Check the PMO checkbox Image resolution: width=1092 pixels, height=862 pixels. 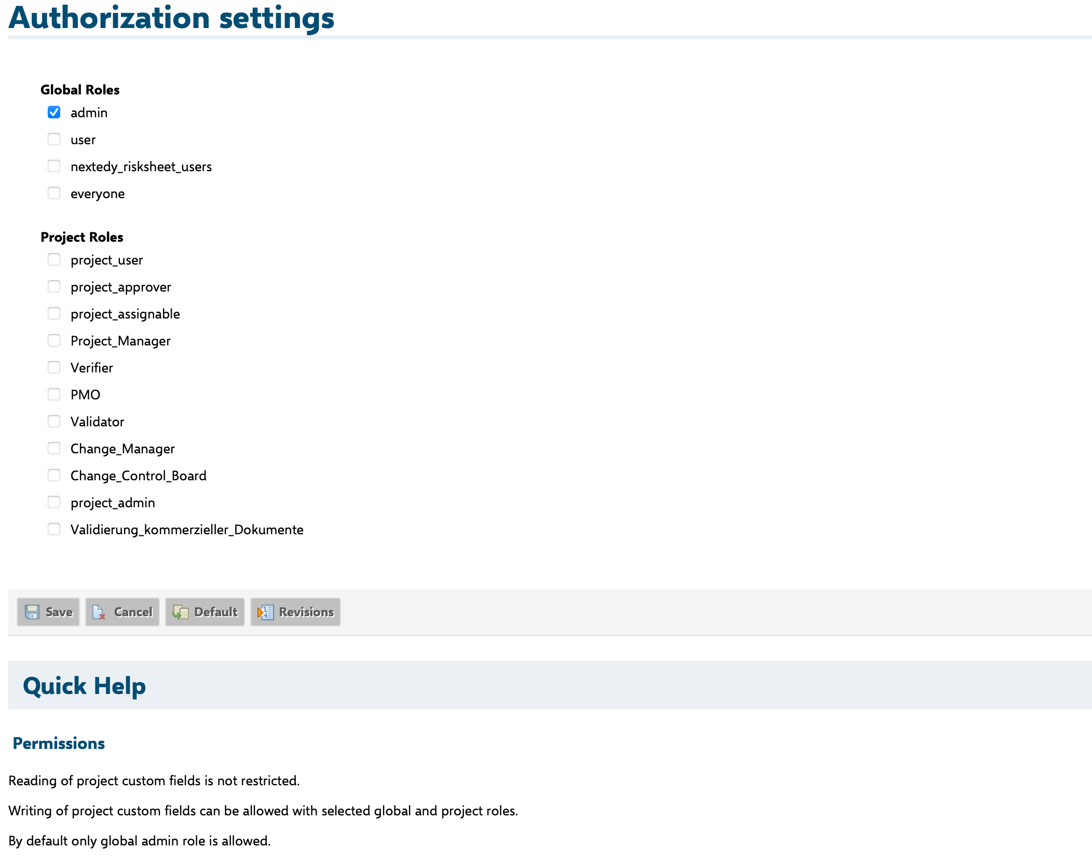point(54,394)
